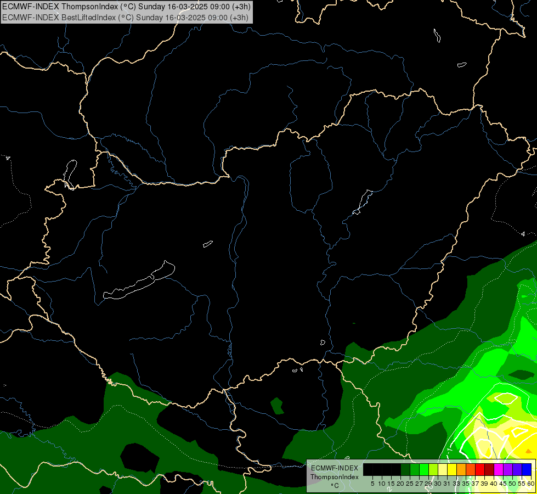Click the legend tick label 10

(x=382, y=484)
